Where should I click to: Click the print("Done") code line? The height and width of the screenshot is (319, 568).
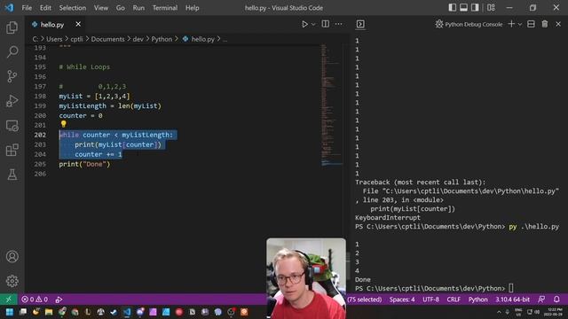pyautogui.click(x=84, y=164)
